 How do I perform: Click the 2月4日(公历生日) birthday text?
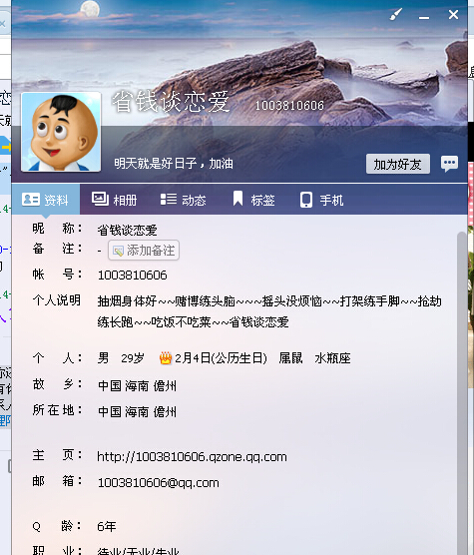click(222, 358)
